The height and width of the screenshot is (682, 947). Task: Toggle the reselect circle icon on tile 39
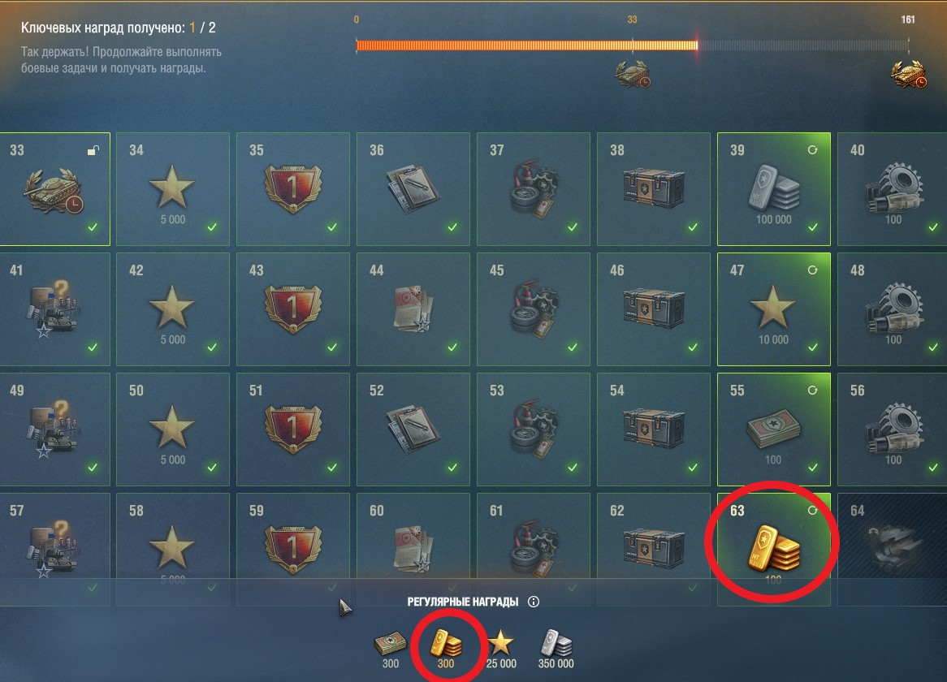click(812, 149)
